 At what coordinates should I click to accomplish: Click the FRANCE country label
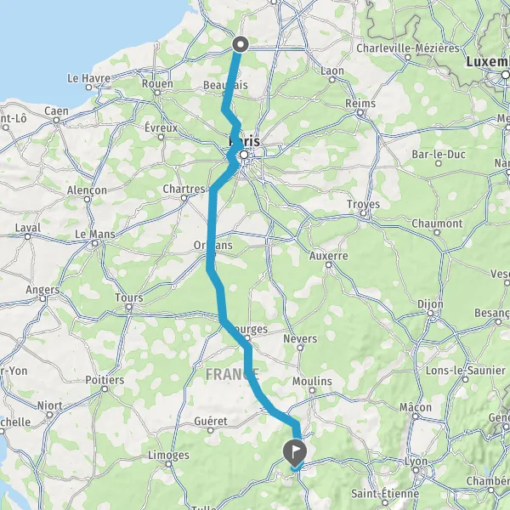(x=233, y=374)
